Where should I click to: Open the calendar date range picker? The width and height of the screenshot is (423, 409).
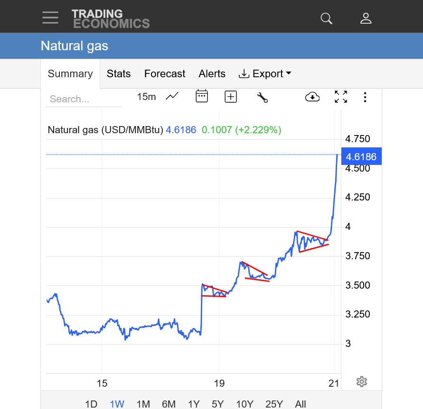click(202, 97)
